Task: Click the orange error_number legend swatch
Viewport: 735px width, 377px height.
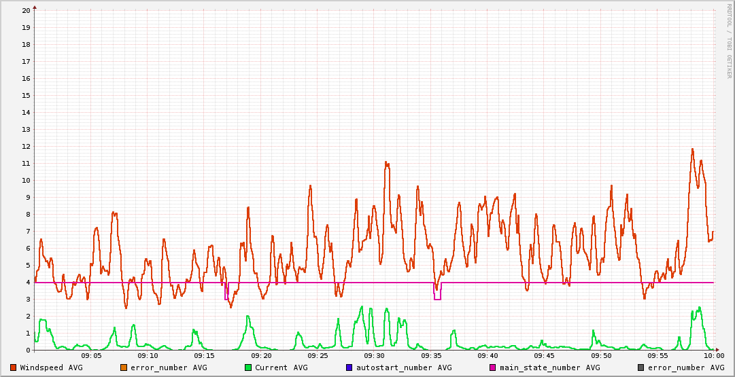Action: pos(124,367)
